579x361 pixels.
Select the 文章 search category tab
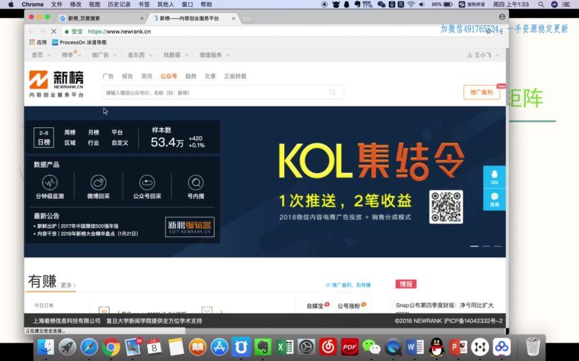coord(210,76)
